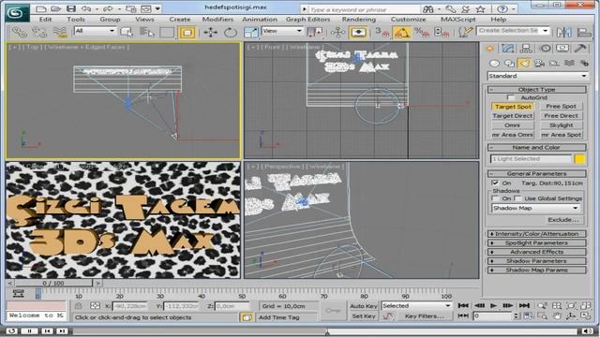Image resolution: width=600 pixels, height=337 pixels.
Task: Open the 3ds Max application button
Action: [x=17, y=12]
